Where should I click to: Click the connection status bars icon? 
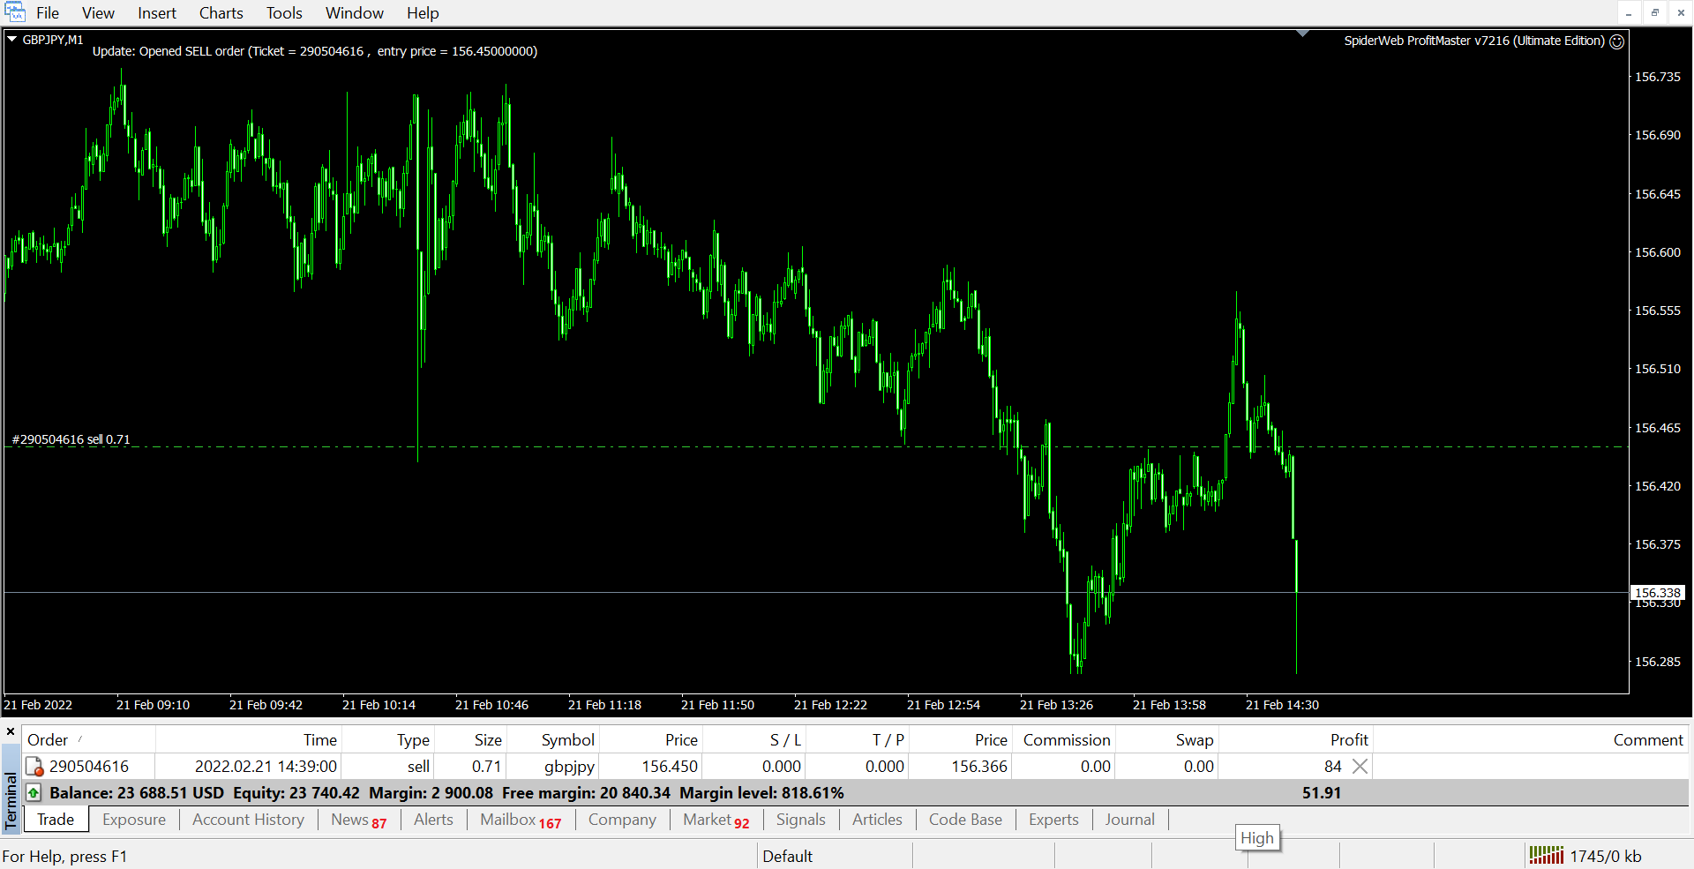pyautogui.click(x=1546, y=855)
